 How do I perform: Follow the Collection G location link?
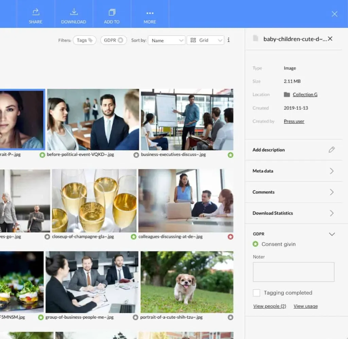click(x=305, y=94)
